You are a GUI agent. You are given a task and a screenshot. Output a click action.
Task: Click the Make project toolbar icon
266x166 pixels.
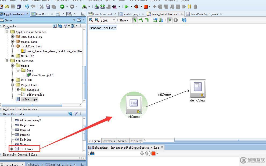[x=96, y=7]
